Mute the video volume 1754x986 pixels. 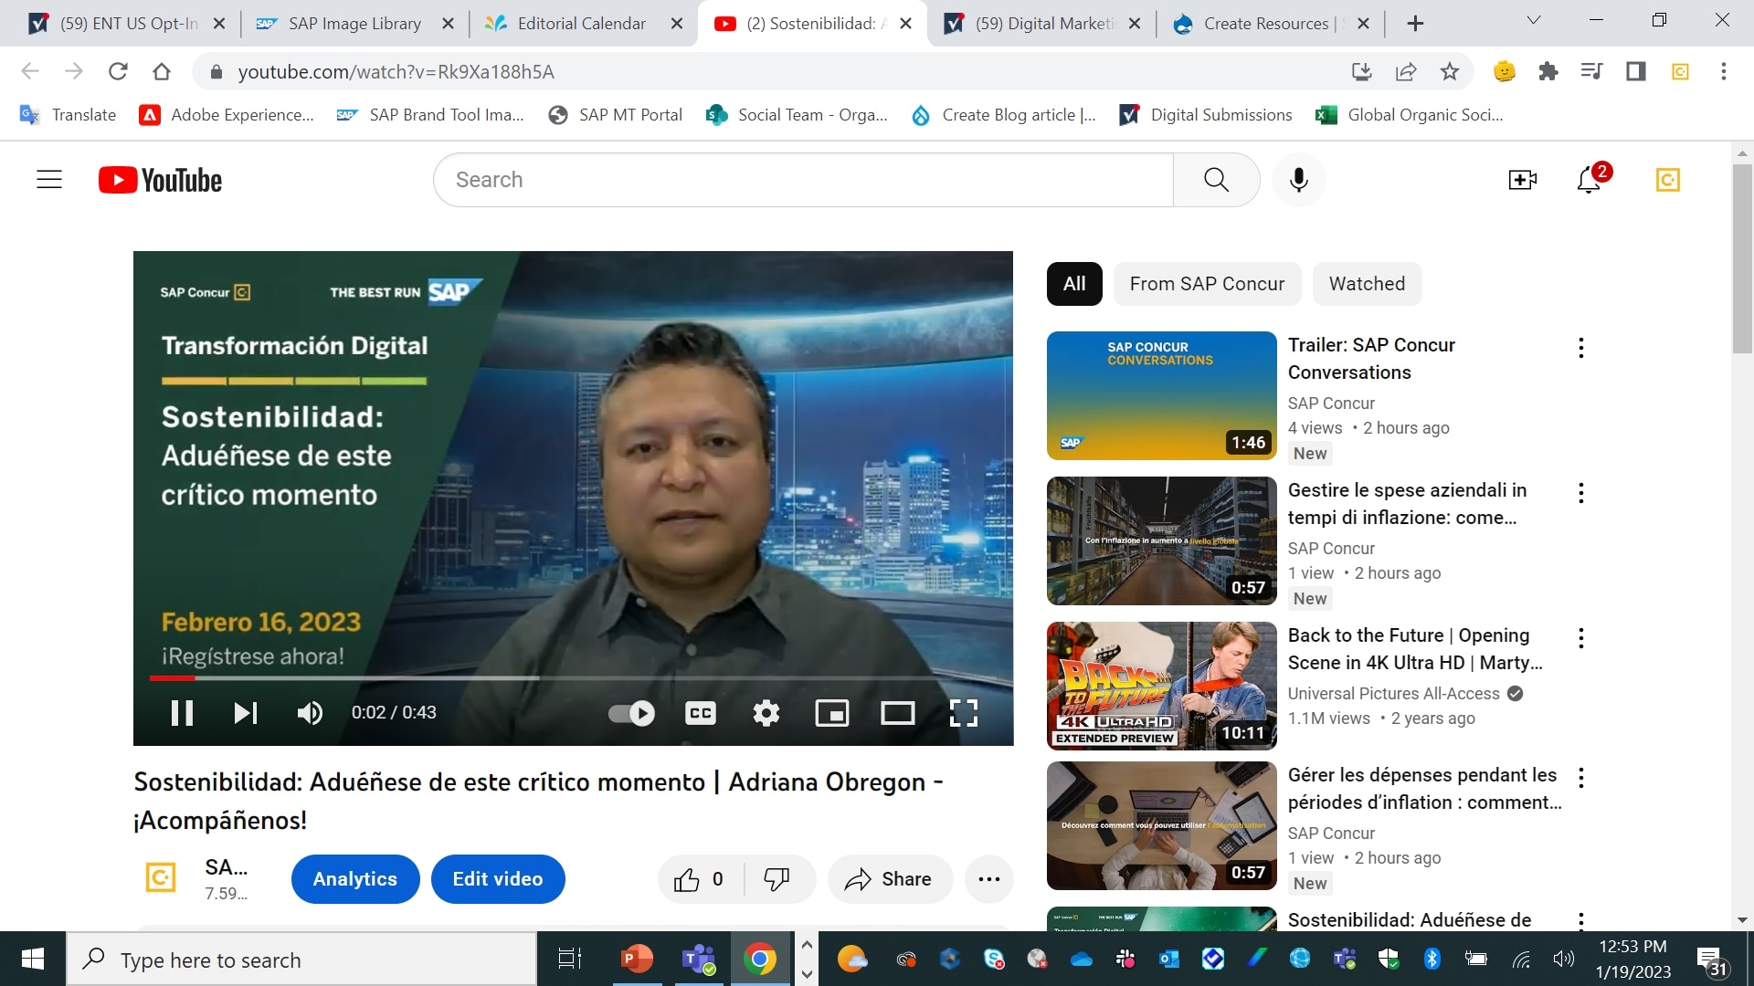tap(310, 713)
